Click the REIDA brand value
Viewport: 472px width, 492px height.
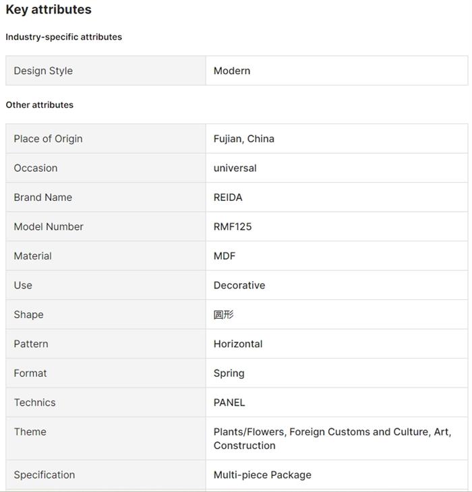pos(228,197)
